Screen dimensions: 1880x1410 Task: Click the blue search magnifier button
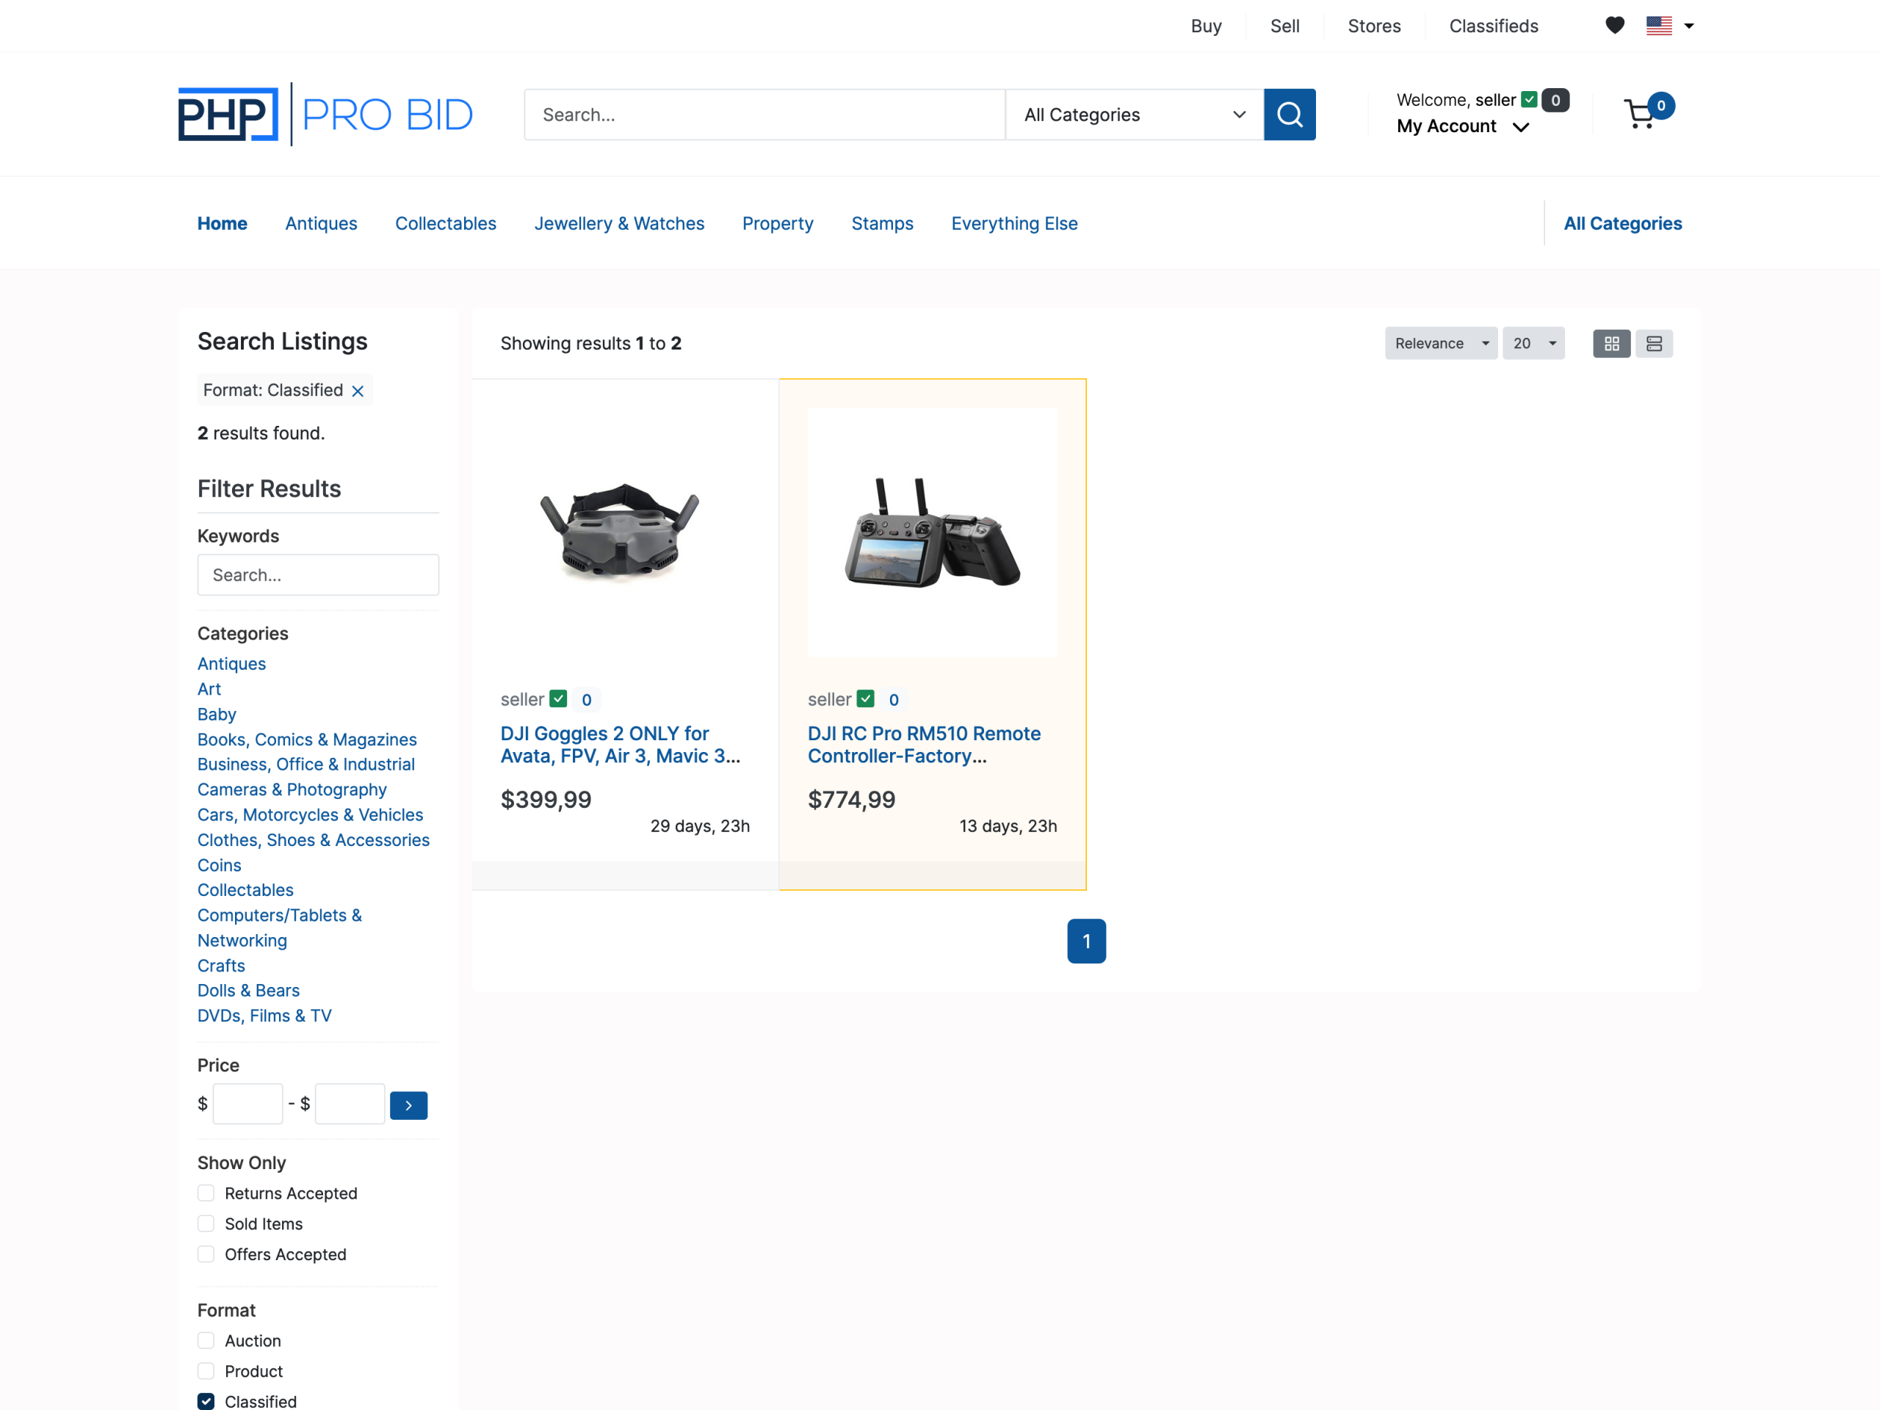pyautogui.click(x=1289, y=115)
